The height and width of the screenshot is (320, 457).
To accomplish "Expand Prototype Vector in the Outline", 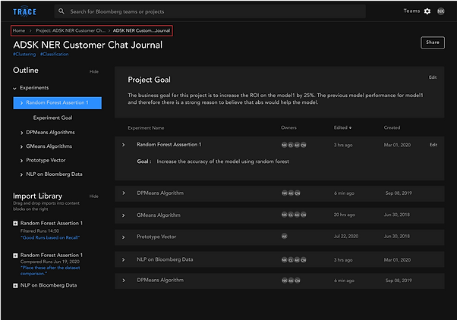I will pyautogui.click(x=21, y=161).
